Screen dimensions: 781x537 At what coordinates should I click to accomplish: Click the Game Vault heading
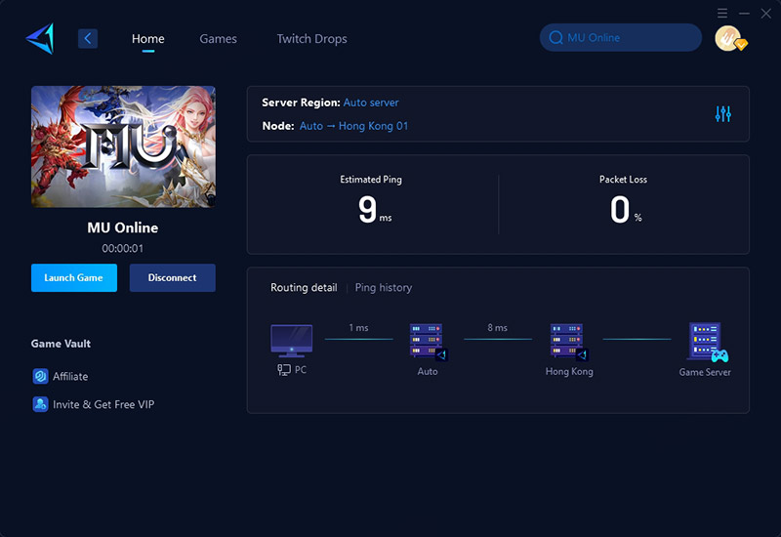tap(61, 344)
